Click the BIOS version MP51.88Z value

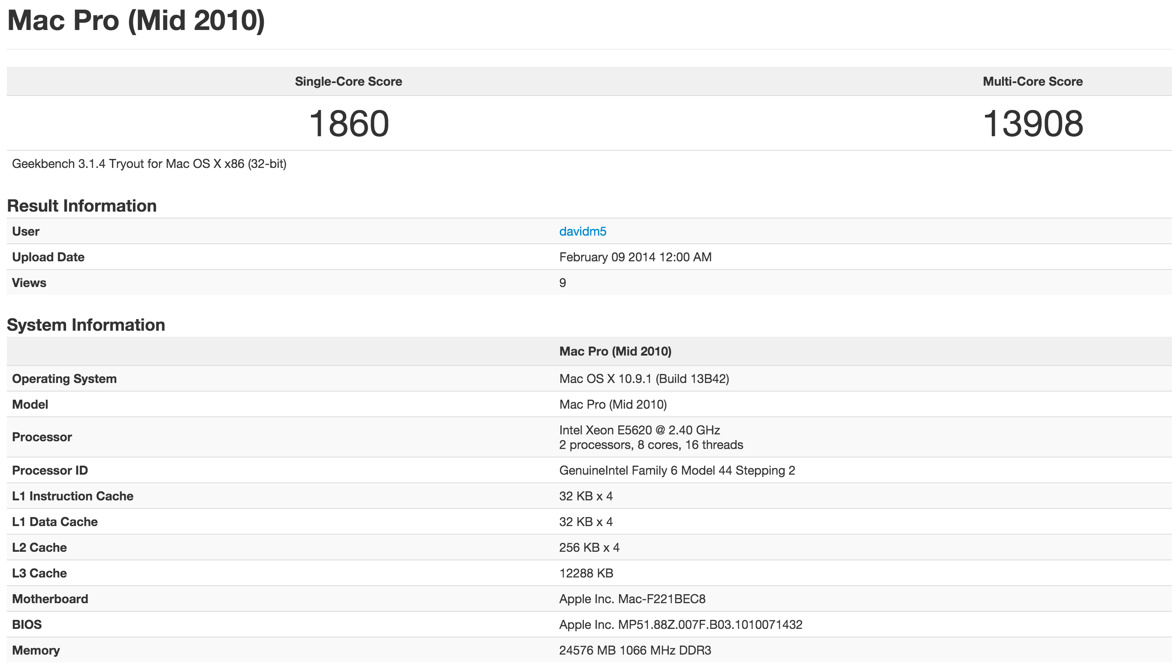[680, 625]
